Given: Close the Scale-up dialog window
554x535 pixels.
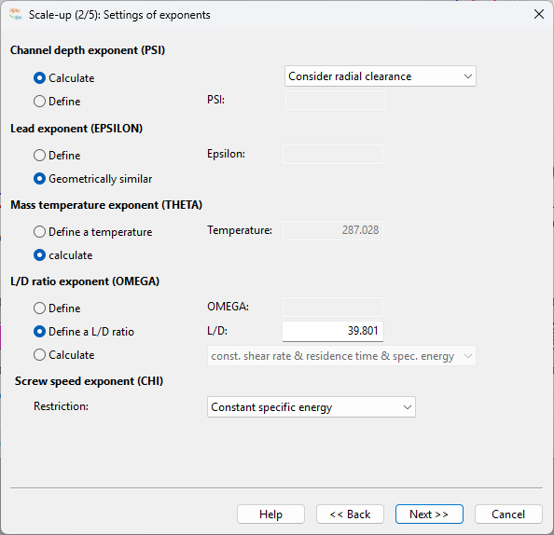Looking at the screenshot, I should tap(539, 15).
